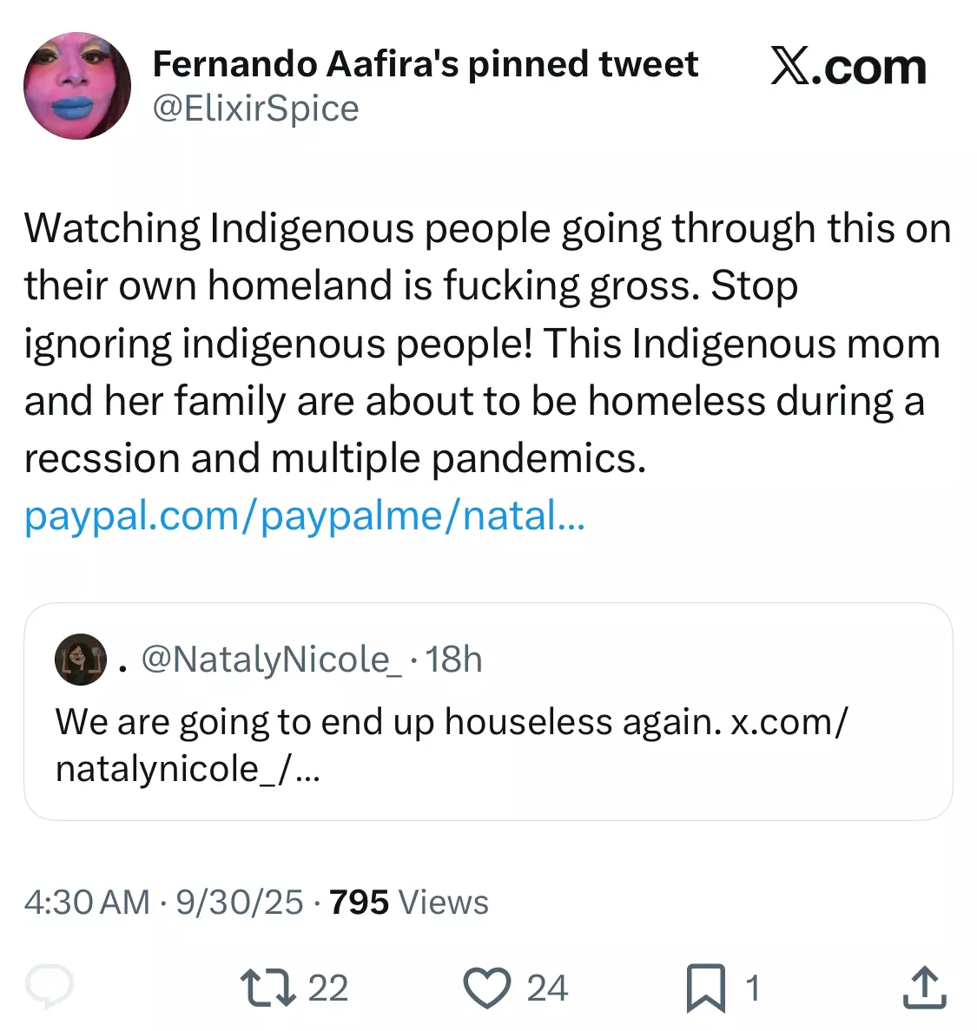Click the like count 24

pos(547,988)
